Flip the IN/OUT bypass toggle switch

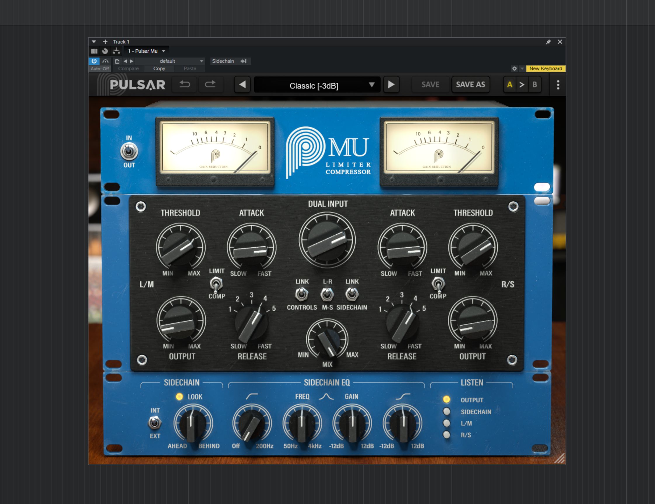[x=129, y=152]
